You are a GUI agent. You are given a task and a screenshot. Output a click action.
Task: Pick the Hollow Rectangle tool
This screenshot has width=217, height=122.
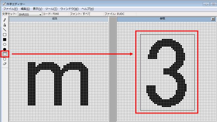5,35
